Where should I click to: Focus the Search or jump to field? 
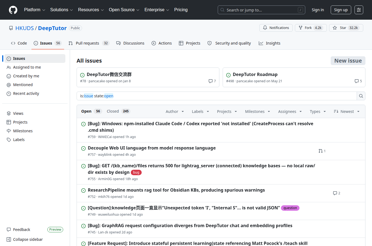pyautogui.click(x=261, y=10)
